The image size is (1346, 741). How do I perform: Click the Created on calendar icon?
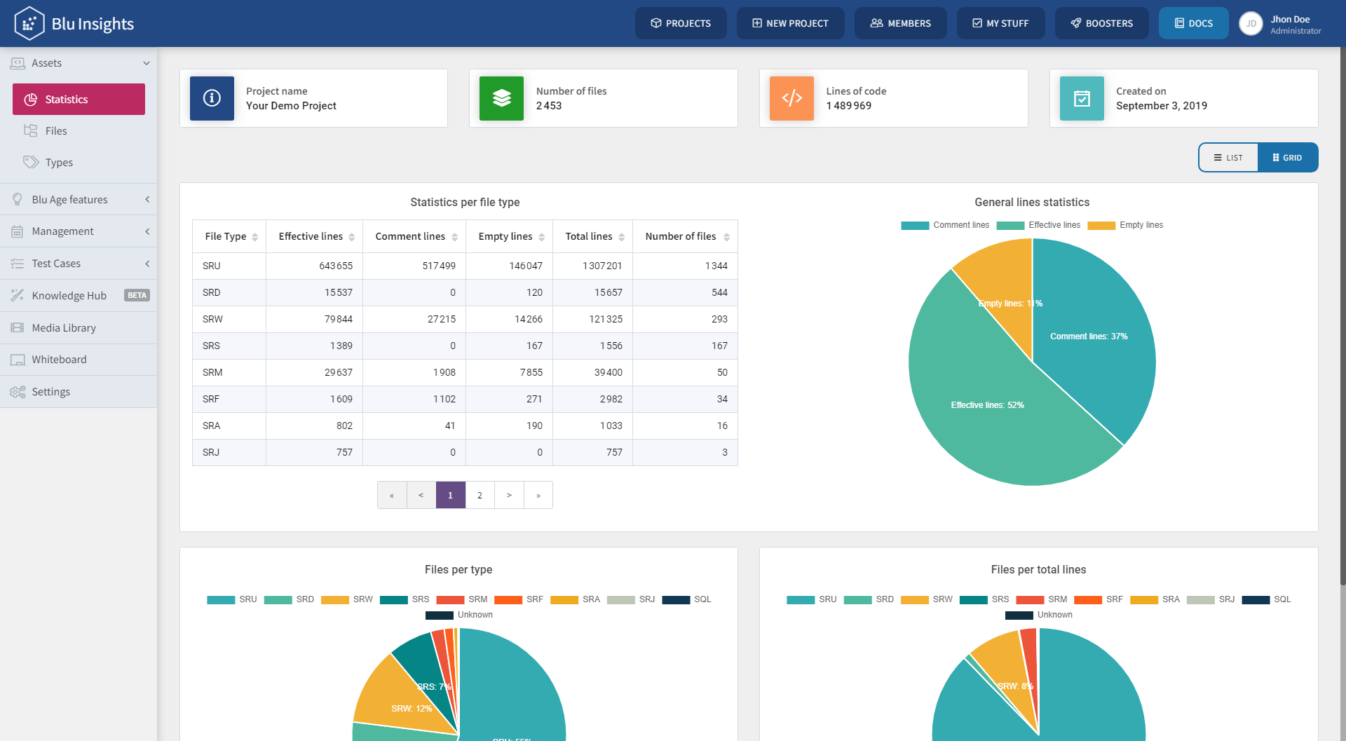[1082, 98]
